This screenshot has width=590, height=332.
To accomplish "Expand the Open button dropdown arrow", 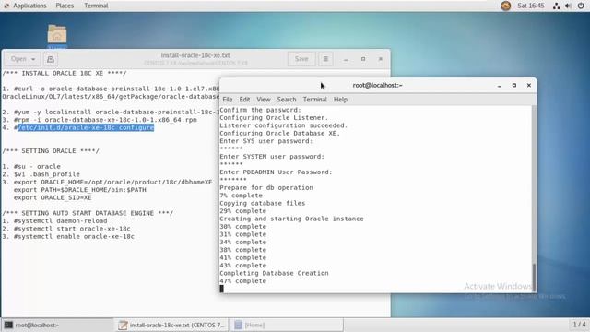I will click(33, 59).
